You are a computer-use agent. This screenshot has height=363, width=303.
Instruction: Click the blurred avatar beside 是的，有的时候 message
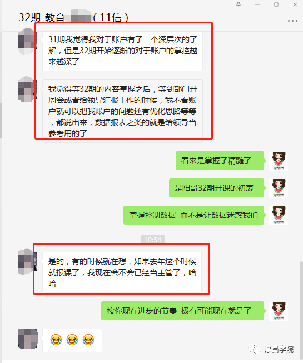(28, 262)
